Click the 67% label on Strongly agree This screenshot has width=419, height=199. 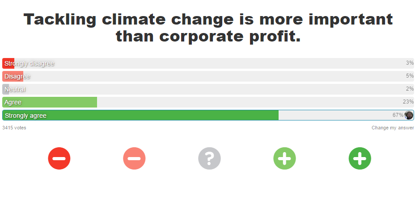[x=398, y=115]
